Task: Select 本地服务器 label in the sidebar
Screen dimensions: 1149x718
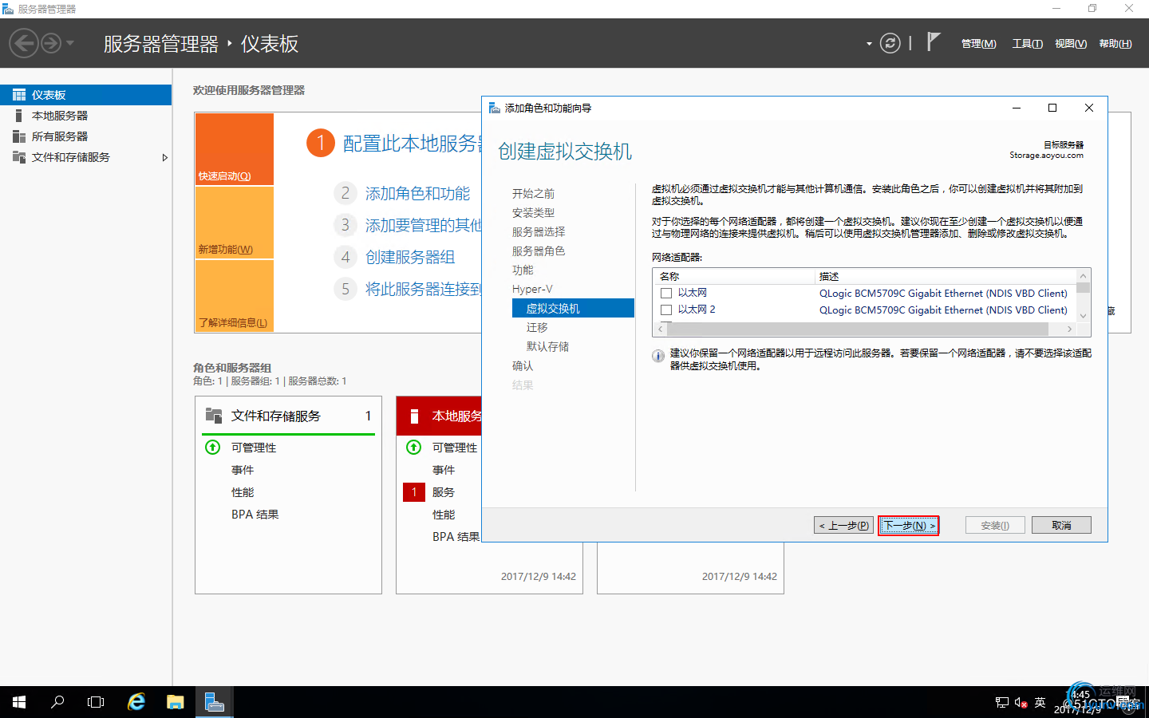Action: (x=60, y=116)
